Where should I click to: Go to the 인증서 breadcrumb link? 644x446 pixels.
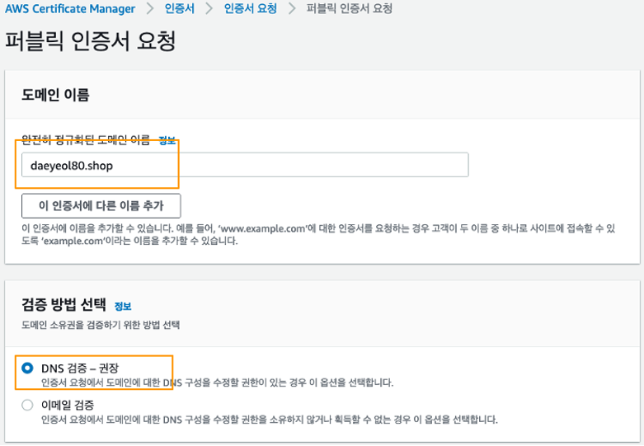point(181,9)
